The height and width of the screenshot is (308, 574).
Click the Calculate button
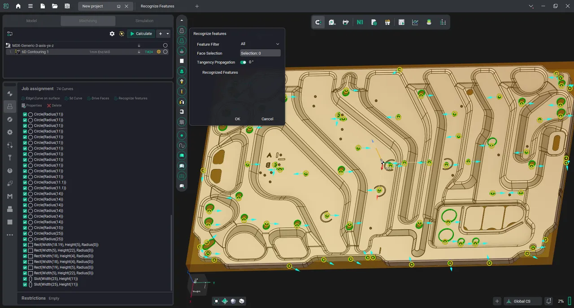[x=140, y=34]
